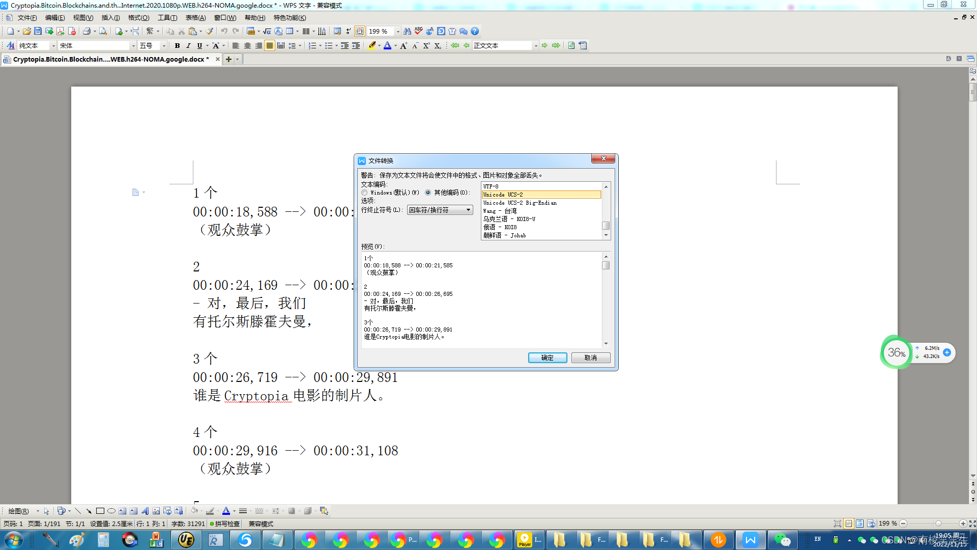
Task: Click the 取消 button in the dialog
Action: [x=590, y=358]
